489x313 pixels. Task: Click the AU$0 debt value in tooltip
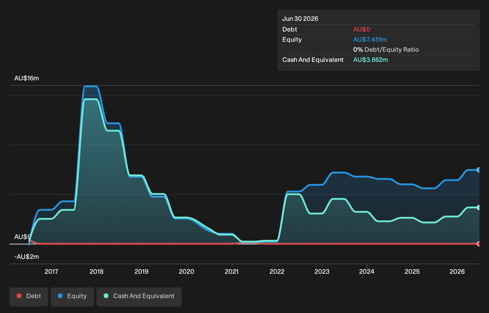coord(362,29)
